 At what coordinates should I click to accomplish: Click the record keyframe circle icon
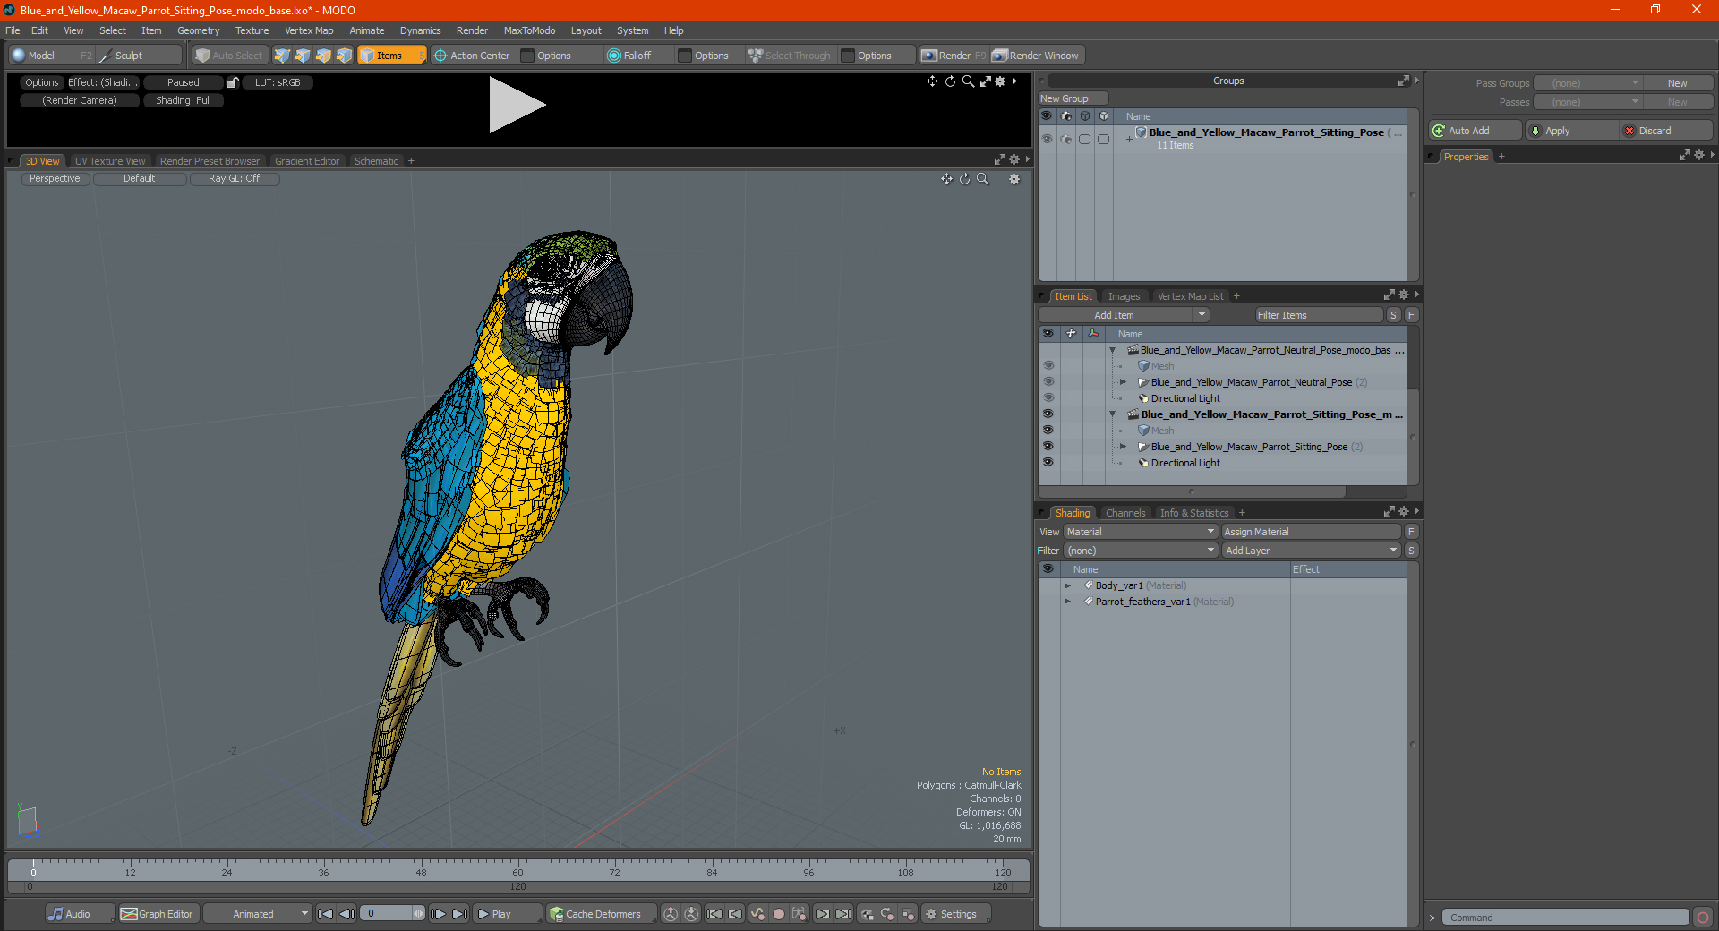(x=779, y=914)
